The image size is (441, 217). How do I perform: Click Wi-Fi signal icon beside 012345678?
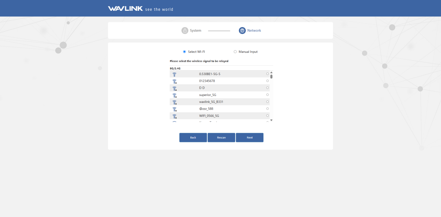tap(174, 81)
